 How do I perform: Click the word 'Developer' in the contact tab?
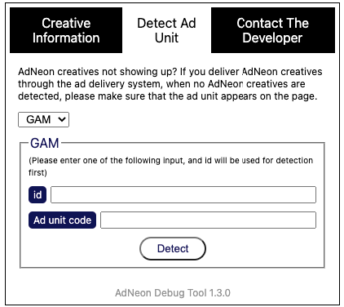(x=272, y=38)
